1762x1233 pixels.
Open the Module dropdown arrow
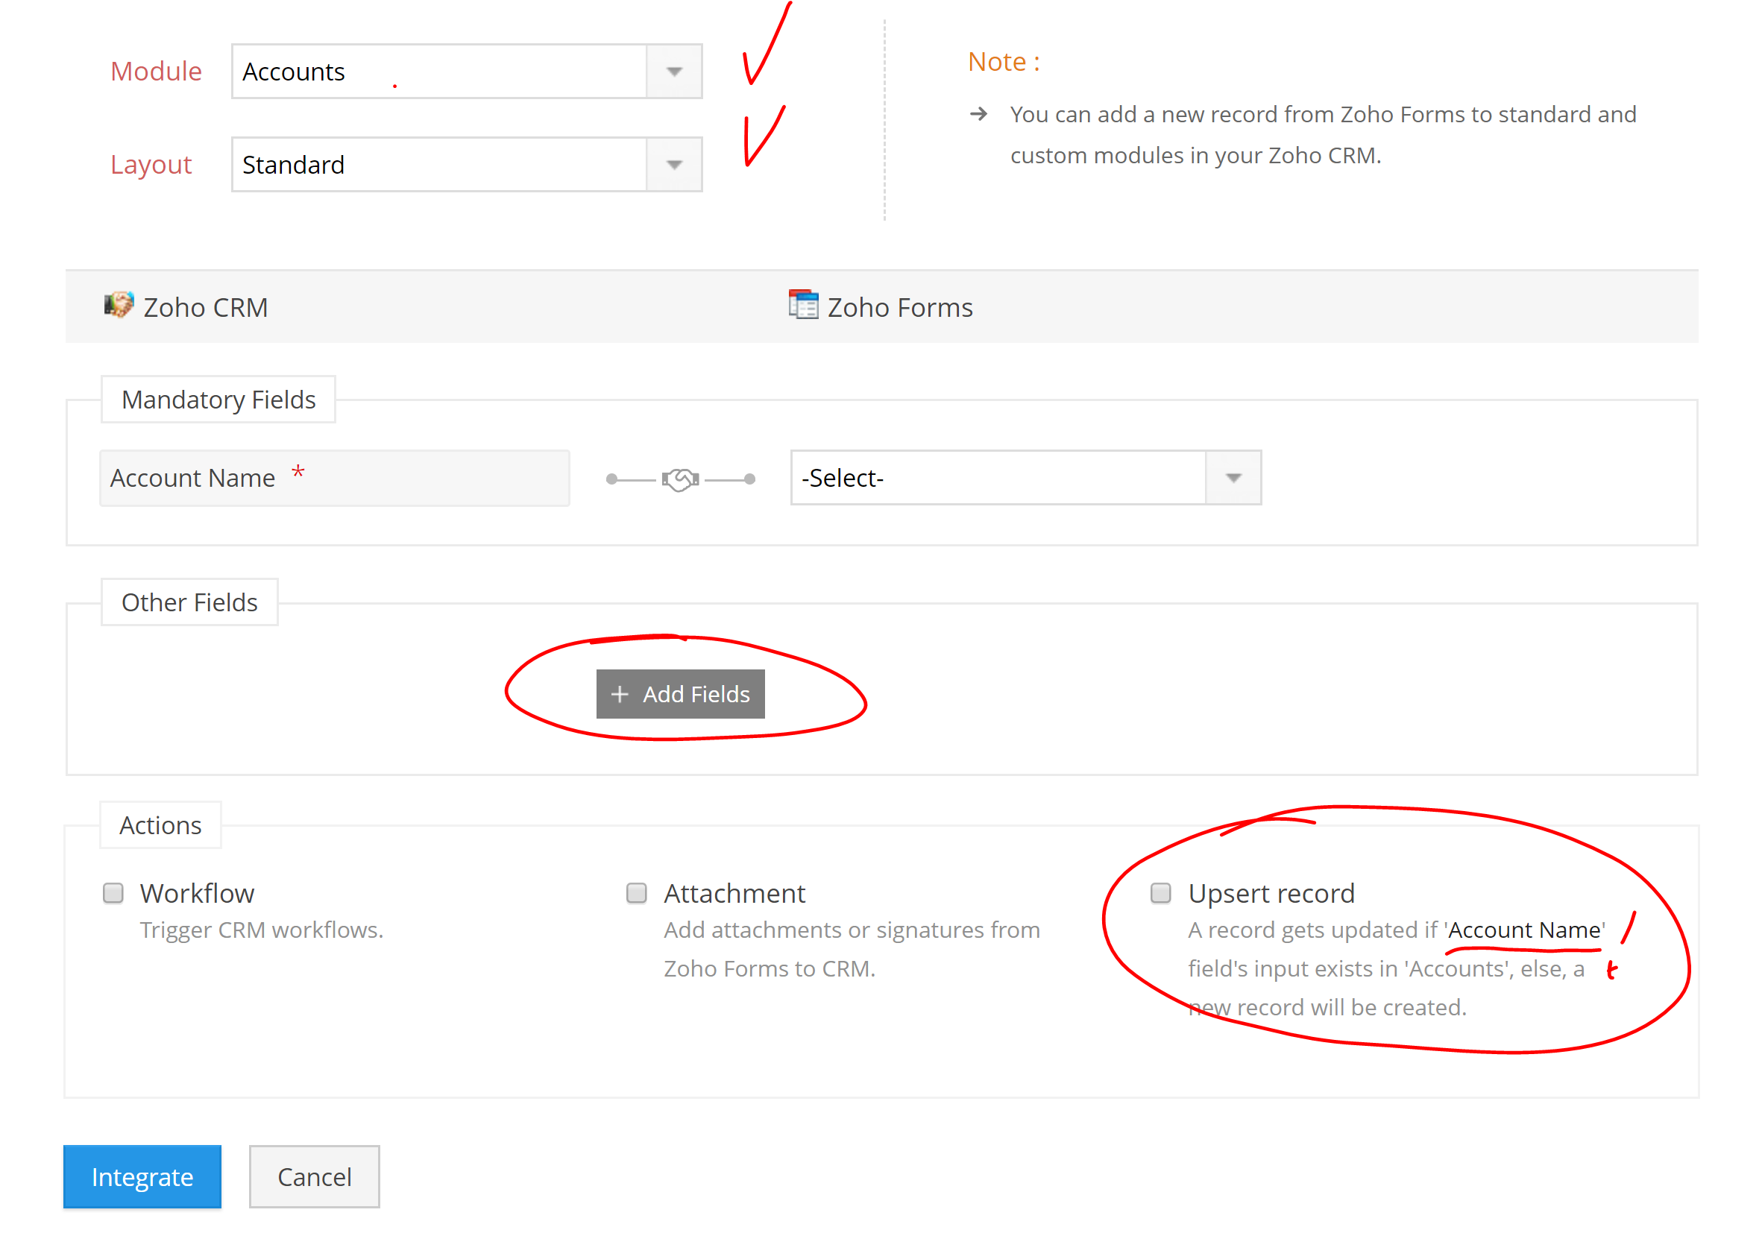click(674, 72)
